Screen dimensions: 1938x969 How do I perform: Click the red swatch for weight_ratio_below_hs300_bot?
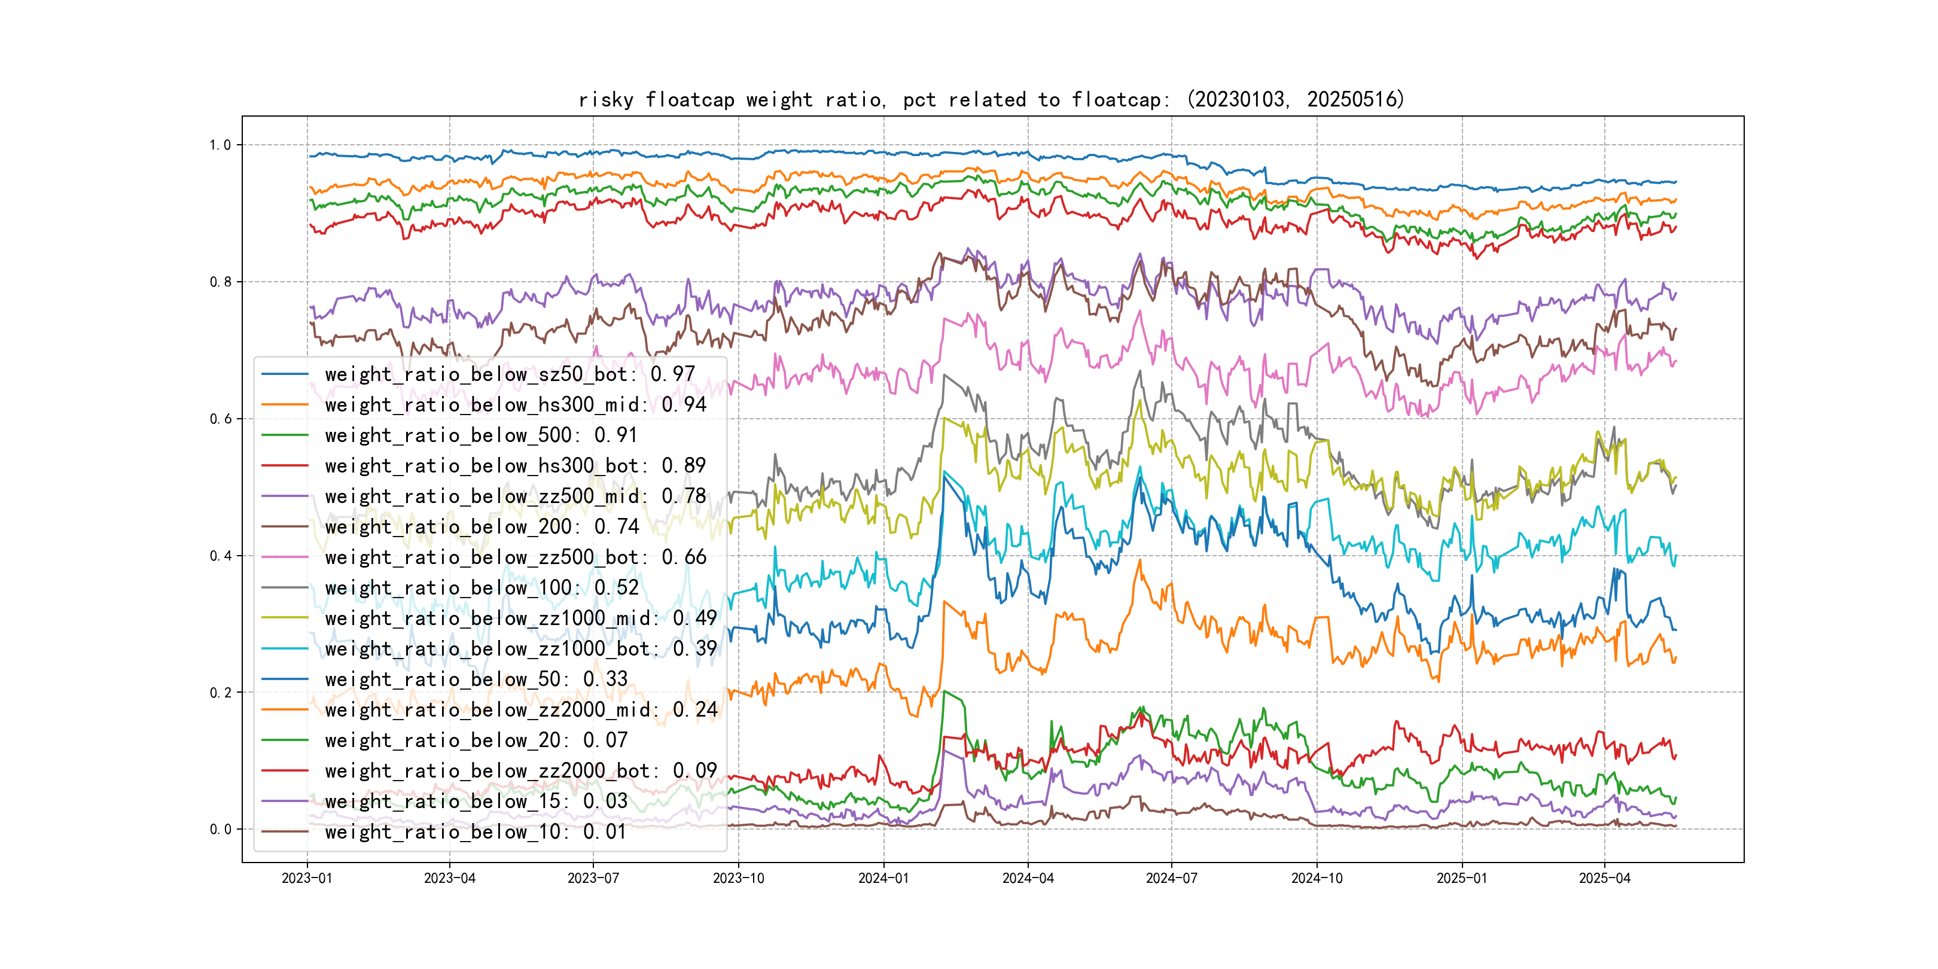(x=284, y=466)
